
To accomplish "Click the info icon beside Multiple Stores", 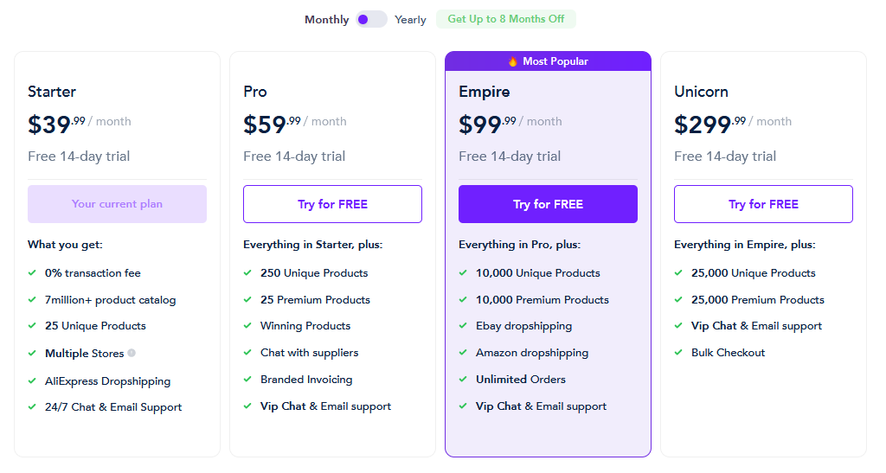I will click(132, 353).
